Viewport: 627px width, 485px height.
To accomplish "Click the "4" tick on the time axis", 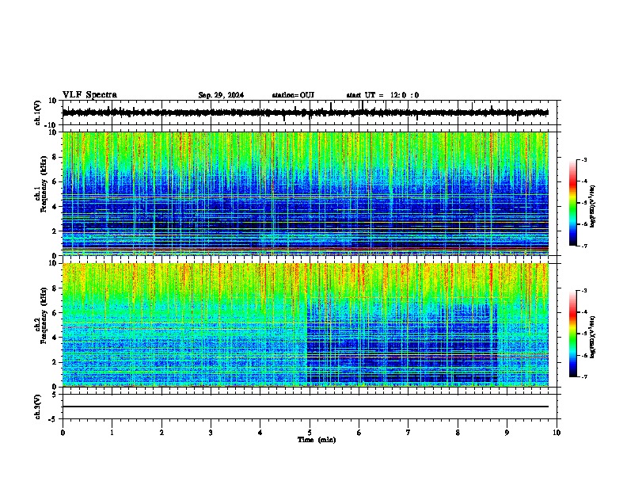I will click(x=260, y=433).
